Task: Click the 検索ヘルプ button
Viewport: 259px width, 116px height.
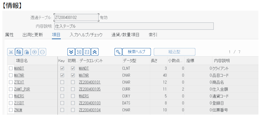Action: coord(137,52)
